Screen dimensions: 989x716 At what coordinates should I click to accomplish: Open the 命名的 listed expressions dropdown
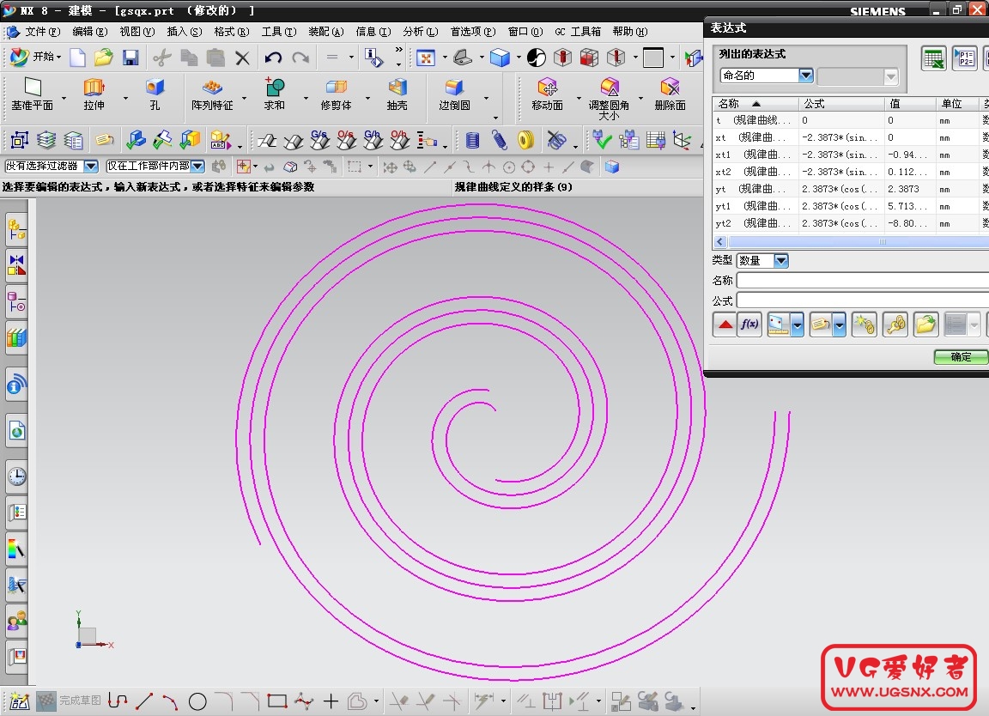[805, 76]
